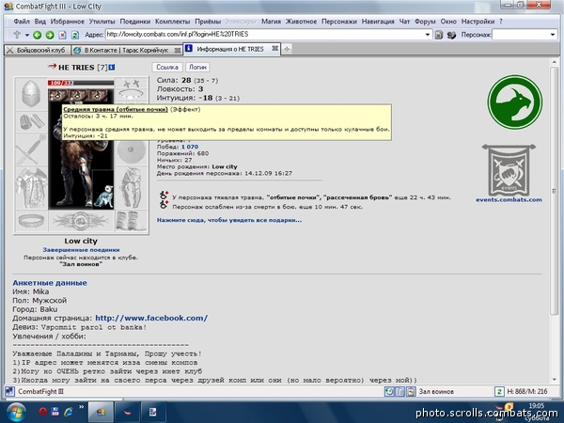Click character HP bar 160/332

pos(81,83)
